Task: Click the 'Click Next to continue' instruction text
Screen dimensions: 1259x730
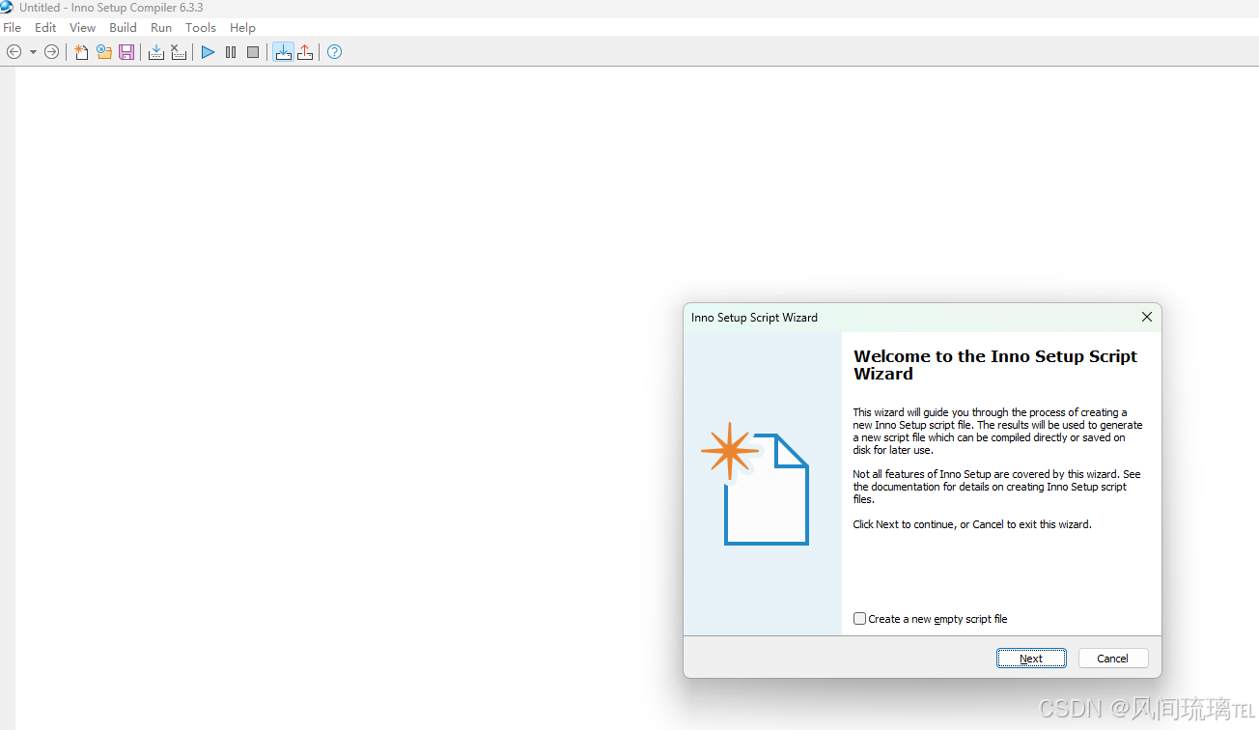Action: (972, 524)
